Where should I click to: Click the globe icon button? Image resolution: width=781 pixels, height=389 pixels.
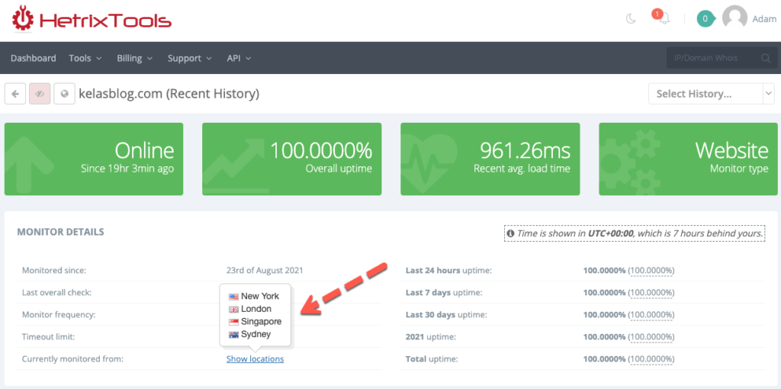[x=64, y=94]
